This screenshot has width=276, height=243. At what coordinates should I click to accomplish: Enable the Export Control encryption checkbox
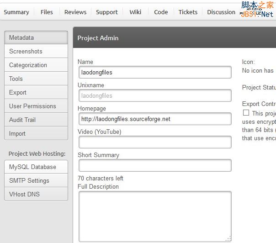[246, 113]
